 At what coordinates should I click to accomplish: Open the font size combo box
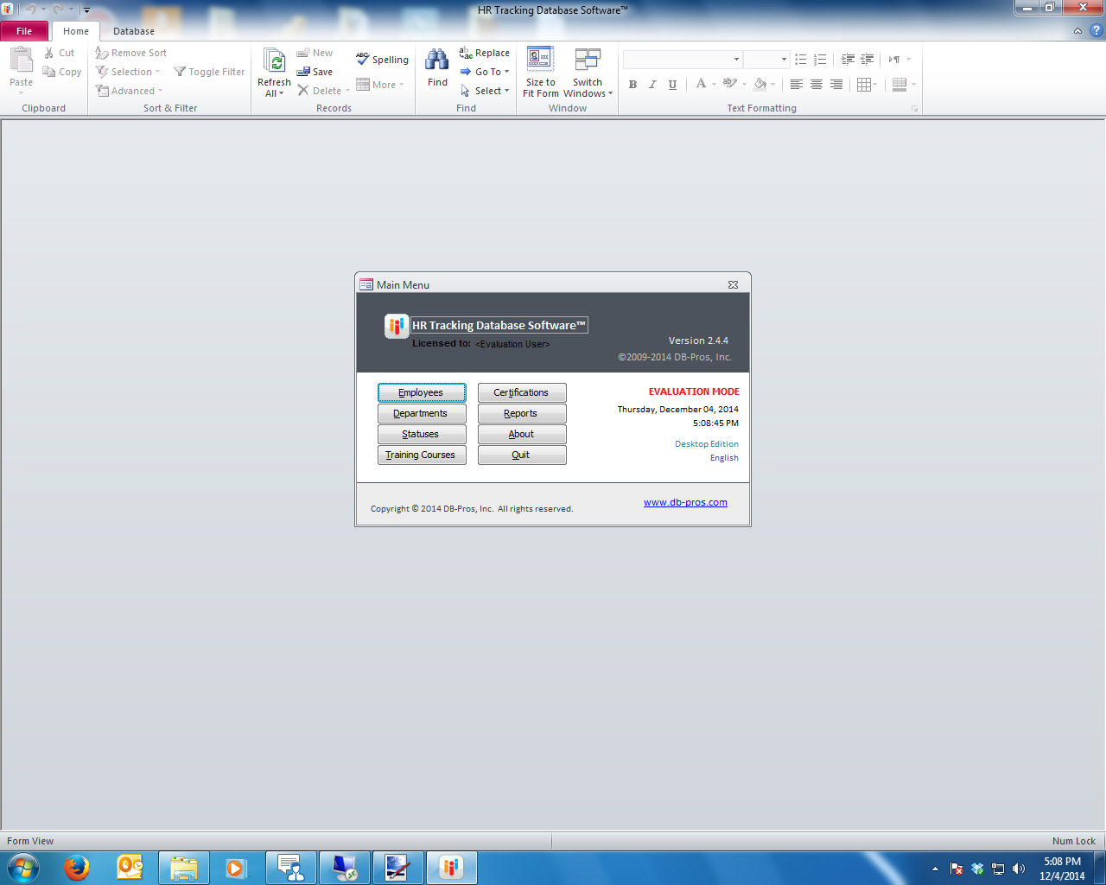coord(766,60)
